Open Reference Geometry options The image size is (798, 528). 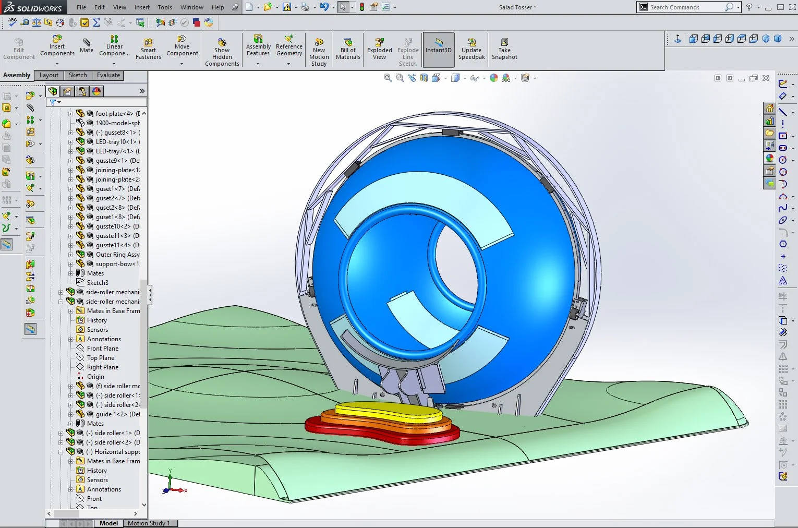click(x=289, y=49)
